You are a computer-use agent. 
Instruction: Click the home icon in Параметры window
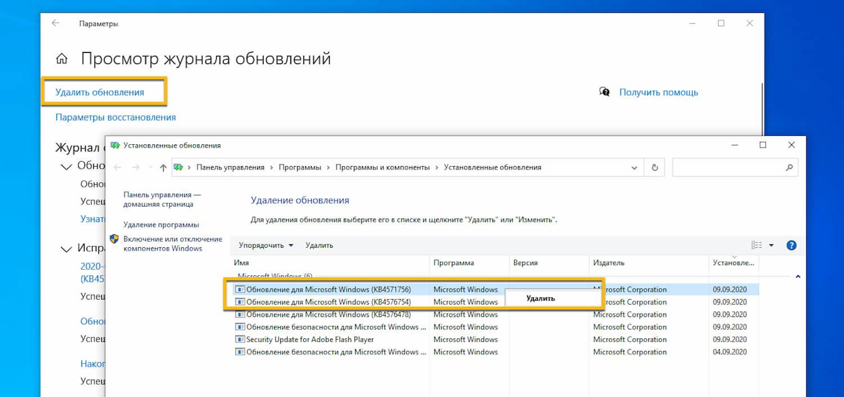point(62,59)
